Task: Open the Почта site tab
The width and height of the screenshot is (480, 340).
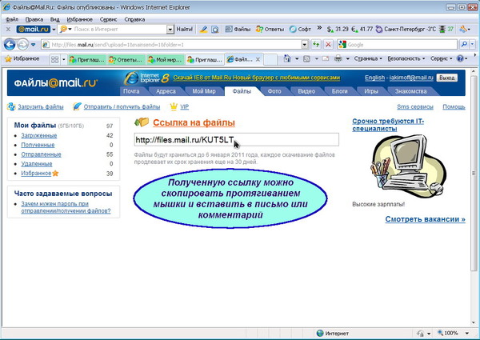Action: (131, 91)
